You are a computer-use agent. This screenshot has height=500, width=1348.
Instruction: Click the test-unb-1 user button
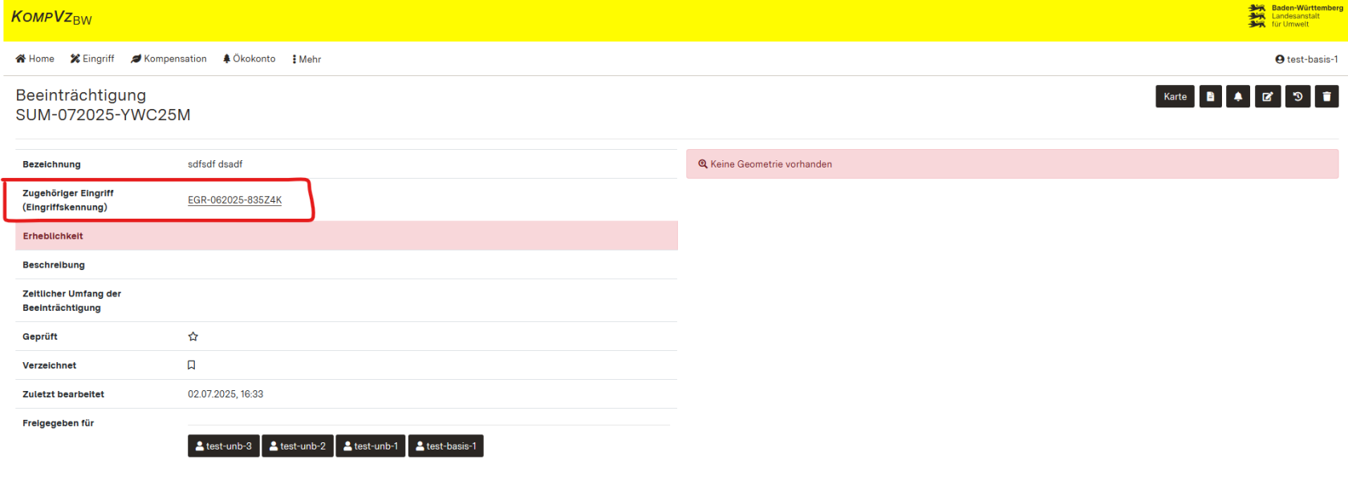[x=371, y=446]
